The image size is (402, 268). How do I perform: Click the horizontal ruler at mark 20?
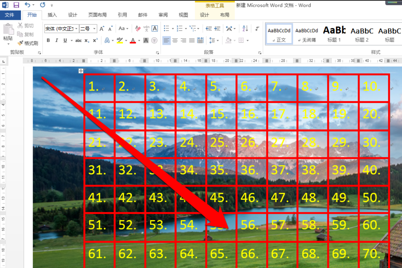click(x=227, y=61)
